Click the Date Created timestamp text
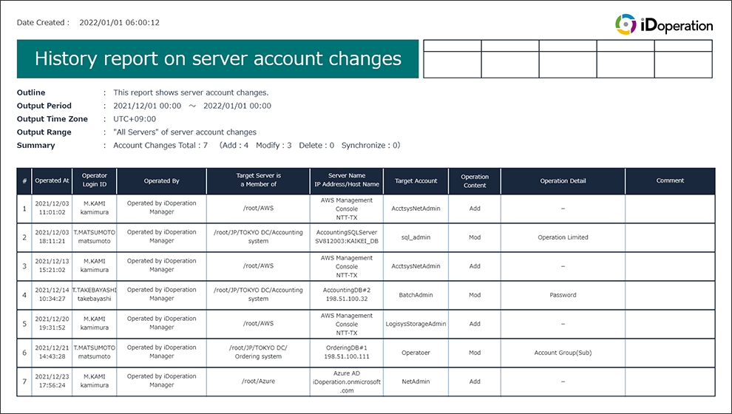The image size is (732, 414). pos(118,23)
